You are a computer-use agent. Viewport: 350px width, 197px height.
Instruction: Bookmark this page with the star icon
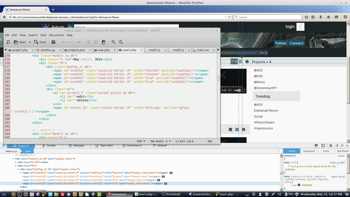pyautogui.click(x=307, y=17)
